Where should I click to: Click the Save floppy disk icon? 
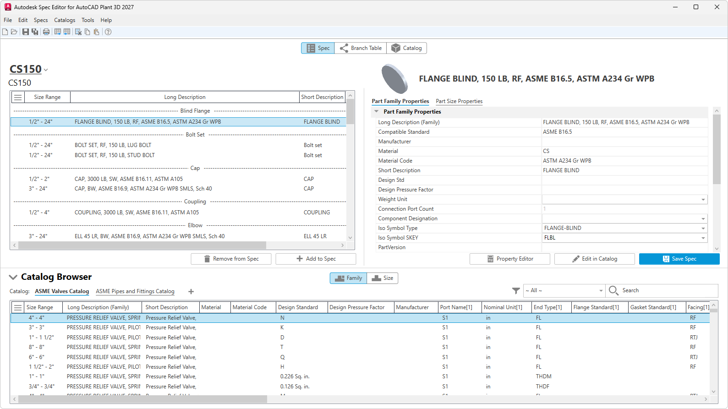click(26, 32)
